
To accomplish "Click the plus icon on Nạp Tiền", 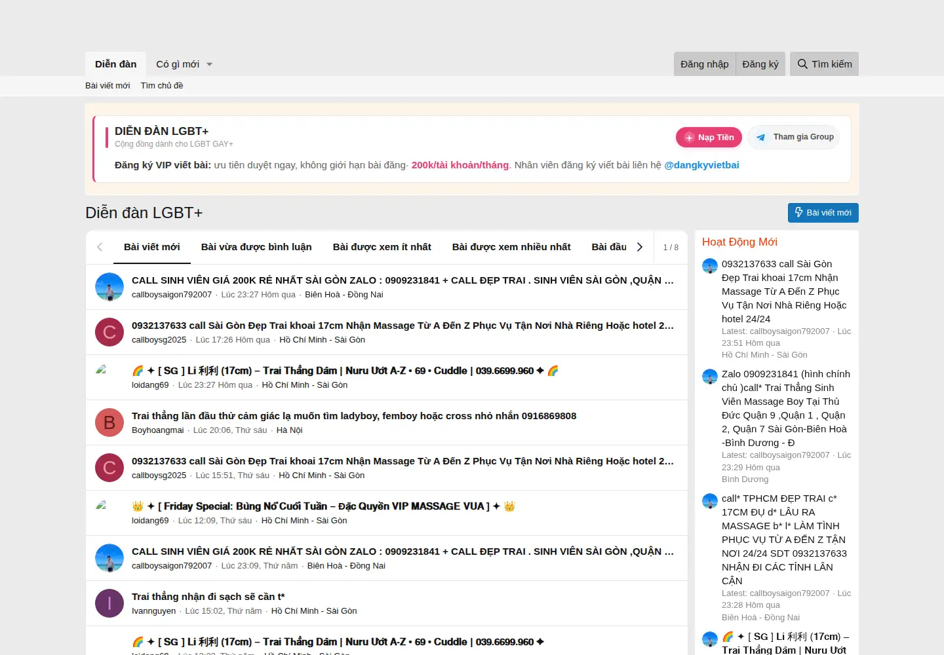I will click(x=689, y=138).
